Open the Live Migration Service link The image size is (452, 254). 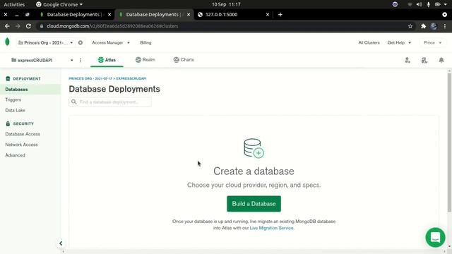click(x=271, y=228)
